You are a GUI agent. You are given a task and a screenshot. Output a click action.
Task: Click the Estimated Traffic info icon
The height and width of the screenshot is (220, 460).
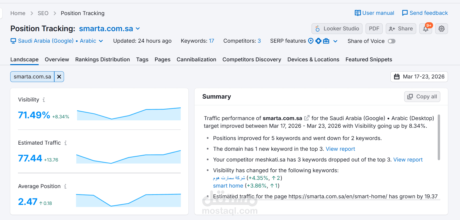click(66, 143)
